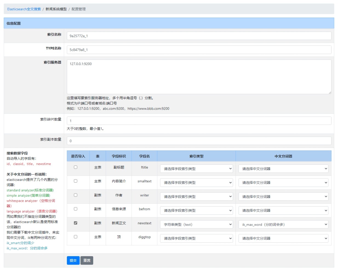Tick the import checkbox for smalltext row

76,181
